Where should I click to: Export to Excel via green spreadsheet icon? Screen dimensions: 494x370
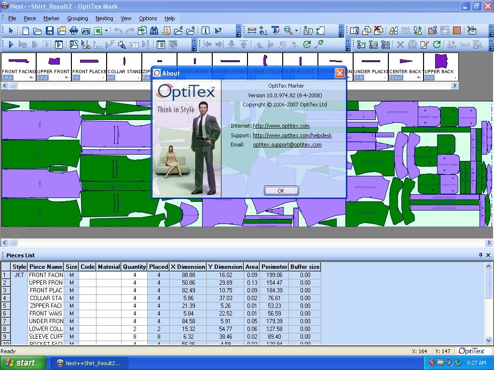click(98, 30)
